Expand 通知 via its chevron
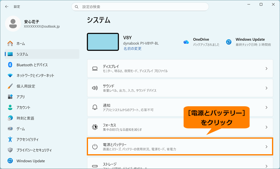This screenshot has height=169, width=280. (266, 107)
